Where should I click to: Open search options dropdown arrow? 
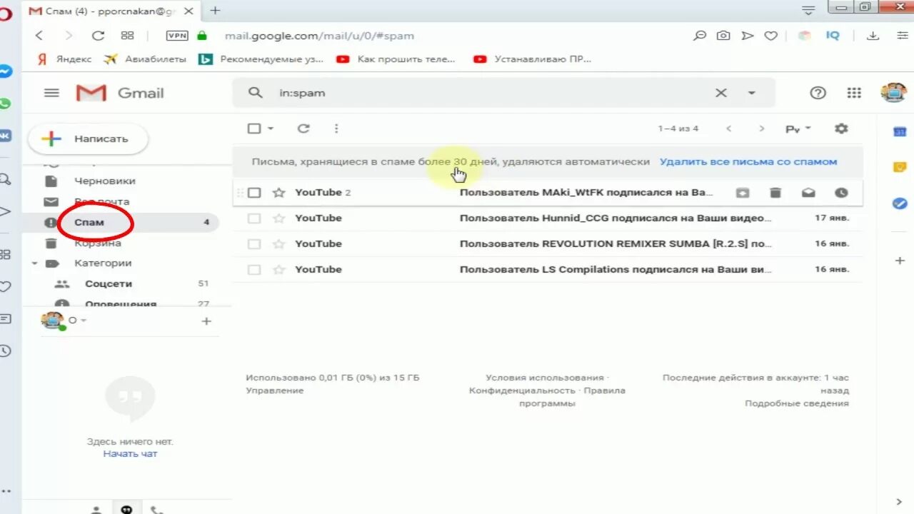tap(751, 93)
